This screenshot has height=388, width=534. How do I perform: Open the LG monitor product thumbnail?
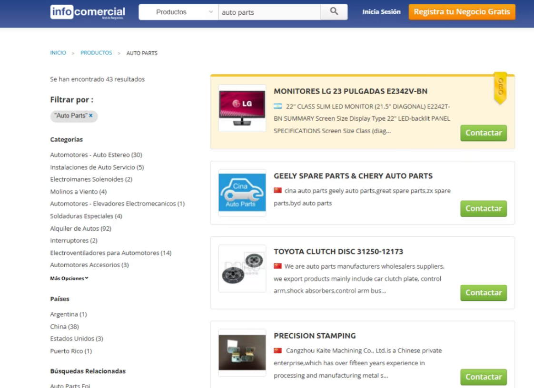[x=242, y=108]
